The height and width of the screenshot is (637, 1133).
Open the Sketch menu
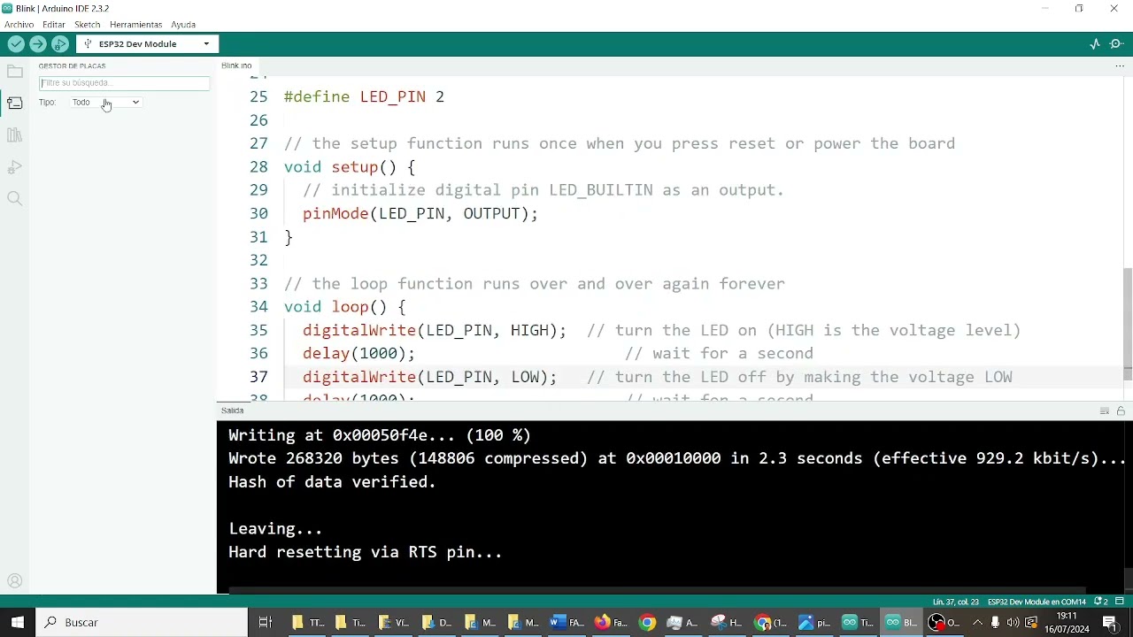point(87,25)
